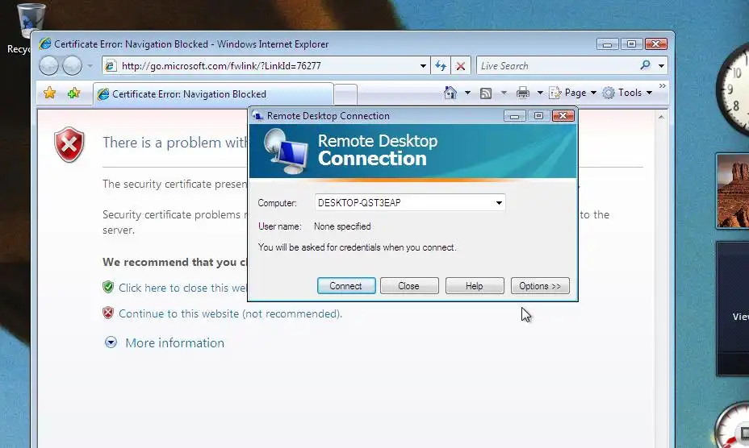This screenshot has width=749, height=448.
Task: Open the Home button dropdown arrow
Action: point(467,93)
